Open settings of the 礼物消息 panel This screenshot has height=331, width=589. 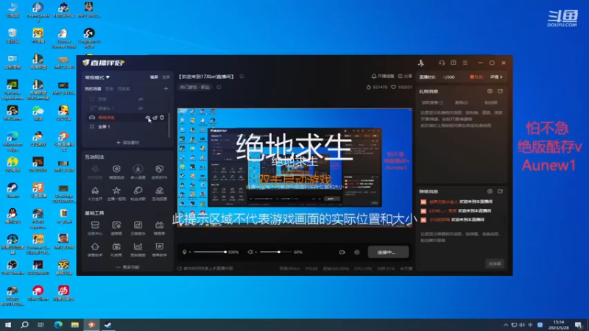tap(490, 91)
